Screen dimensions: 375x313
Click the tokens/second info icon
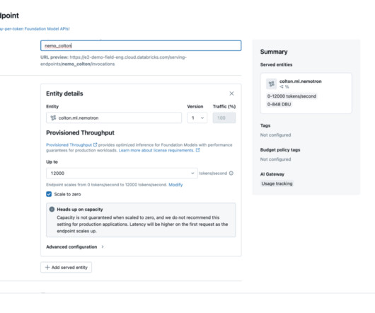coord(231,173)
